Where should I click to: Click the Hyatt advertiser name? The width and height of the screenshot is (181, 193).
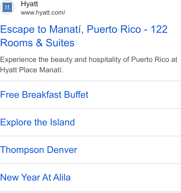coord(29,4)
